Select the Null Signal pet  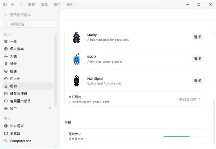(x=197, y=81)
